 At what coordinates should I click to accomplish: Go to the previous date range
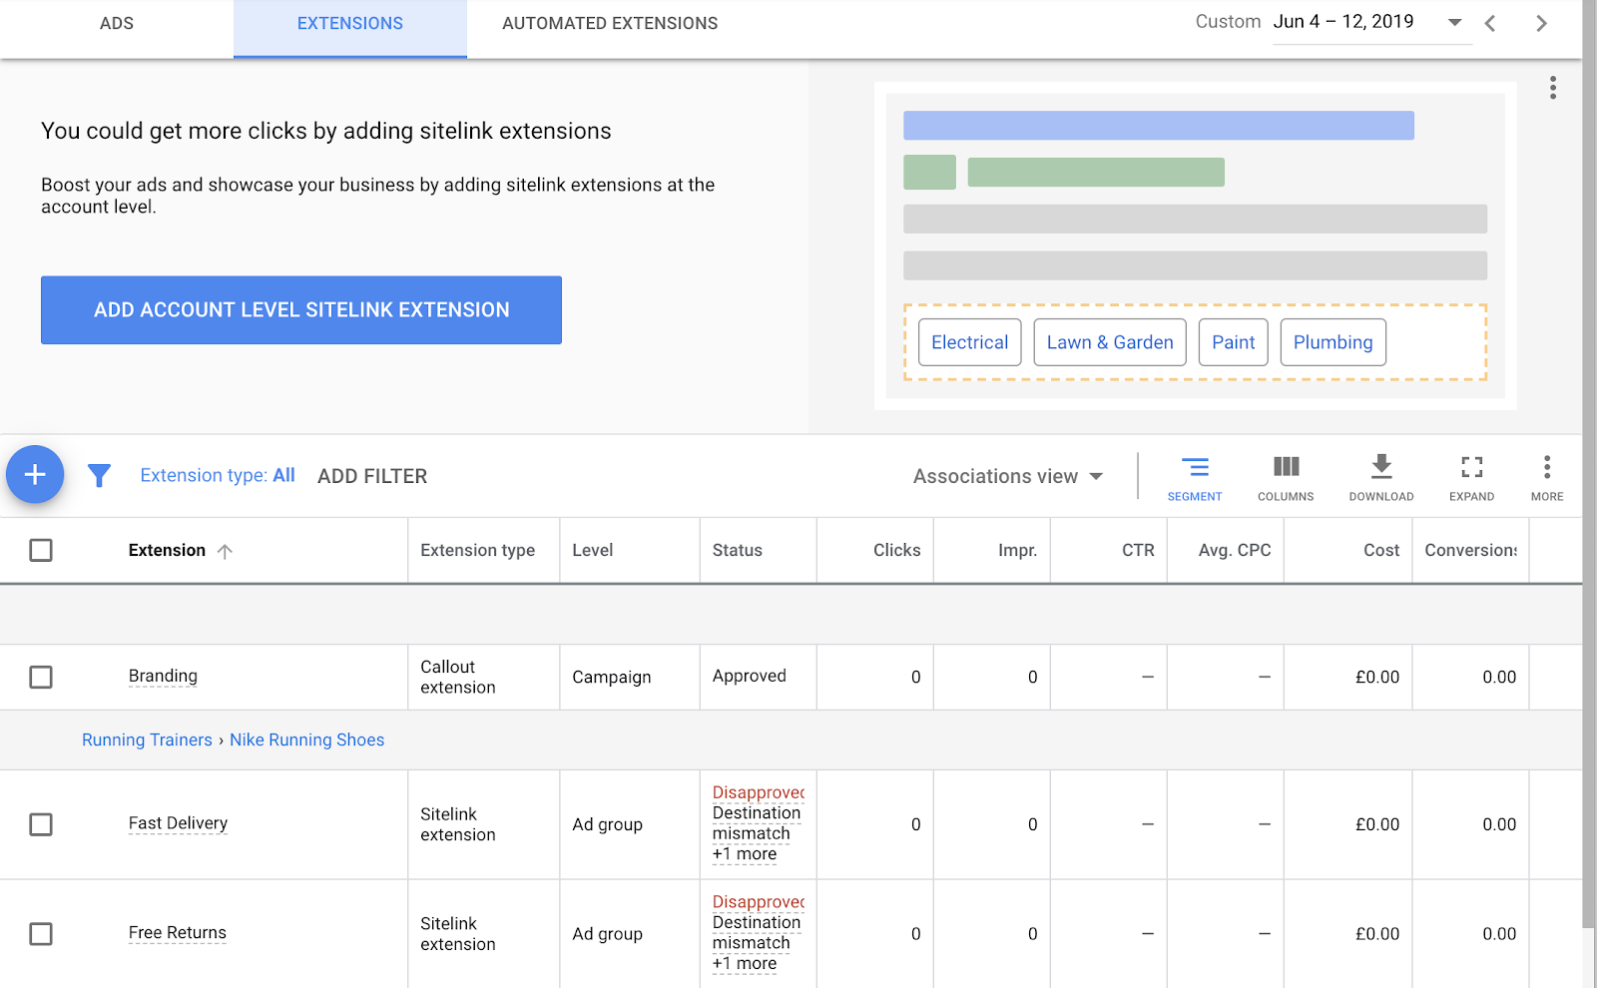click(x=1489, y=23)
